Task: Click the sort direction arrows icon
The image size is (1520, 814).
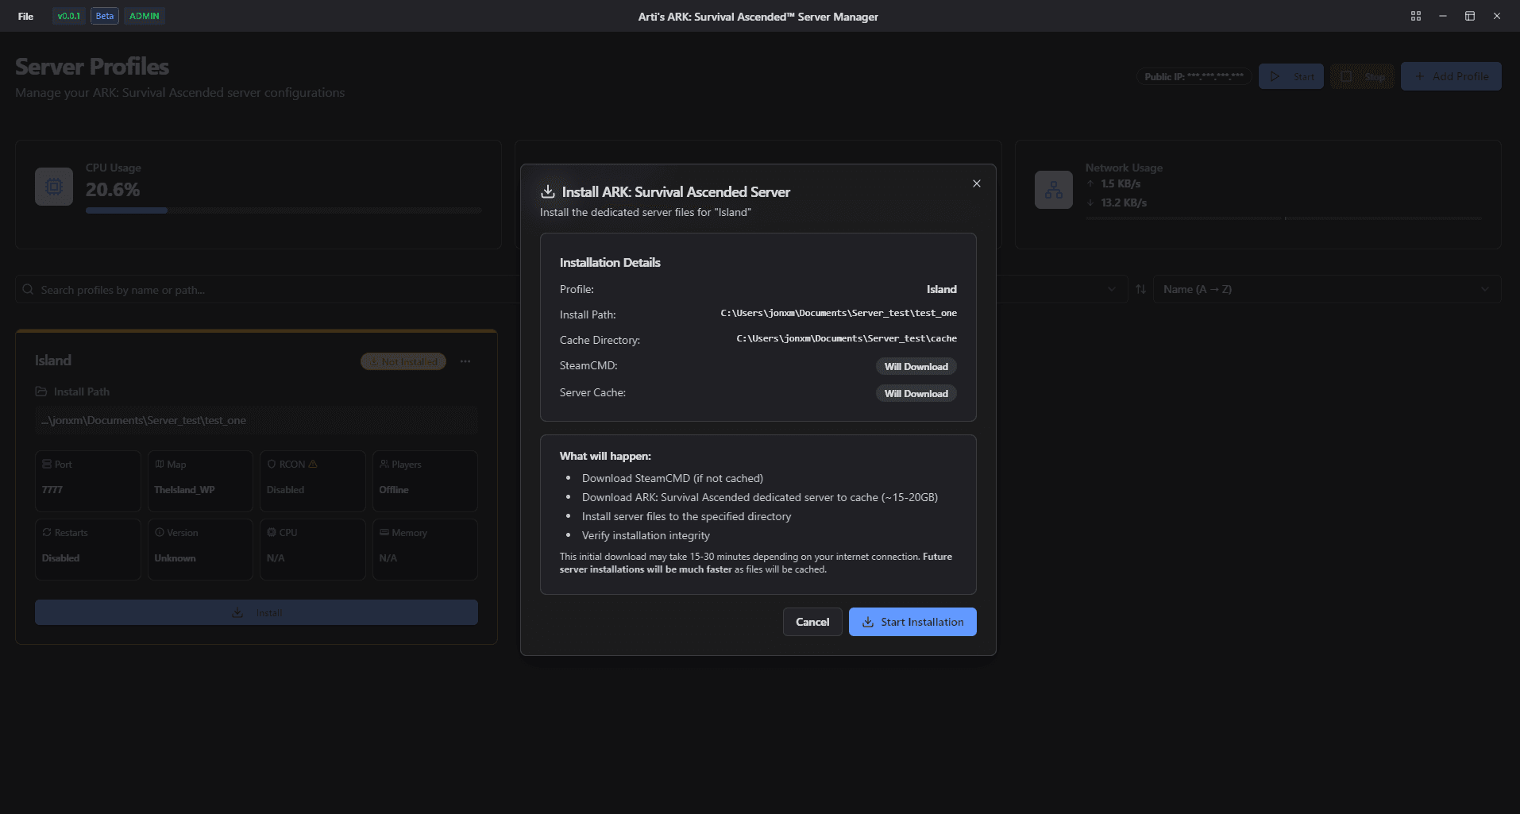Action: tap(1140, 289)
